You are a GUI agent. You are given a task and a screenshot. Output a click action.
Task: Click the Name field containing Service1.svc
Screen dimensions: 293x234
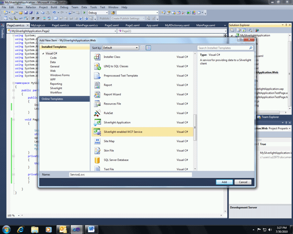[x=131, y=174]
